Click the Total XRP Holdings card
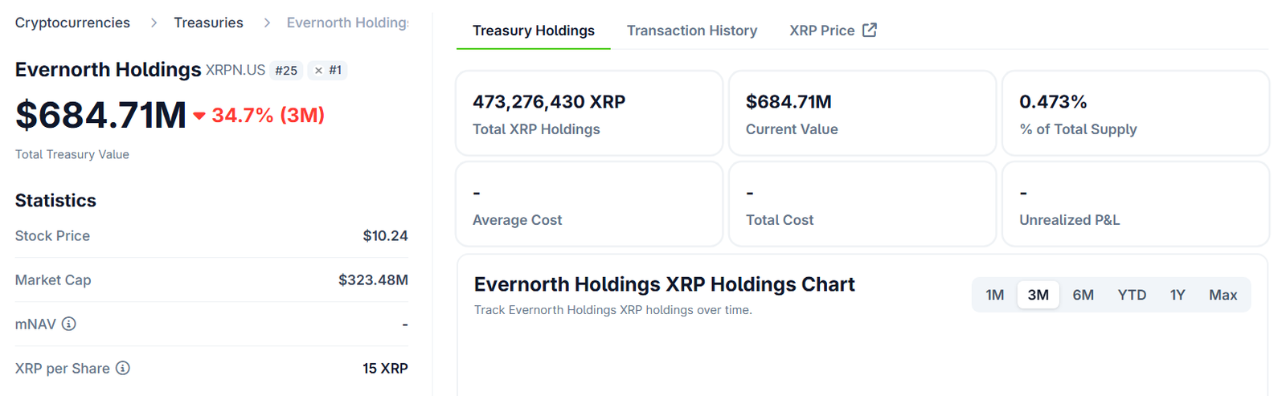The height and width of the screenshot is (396, 1286). click(588, 113)
